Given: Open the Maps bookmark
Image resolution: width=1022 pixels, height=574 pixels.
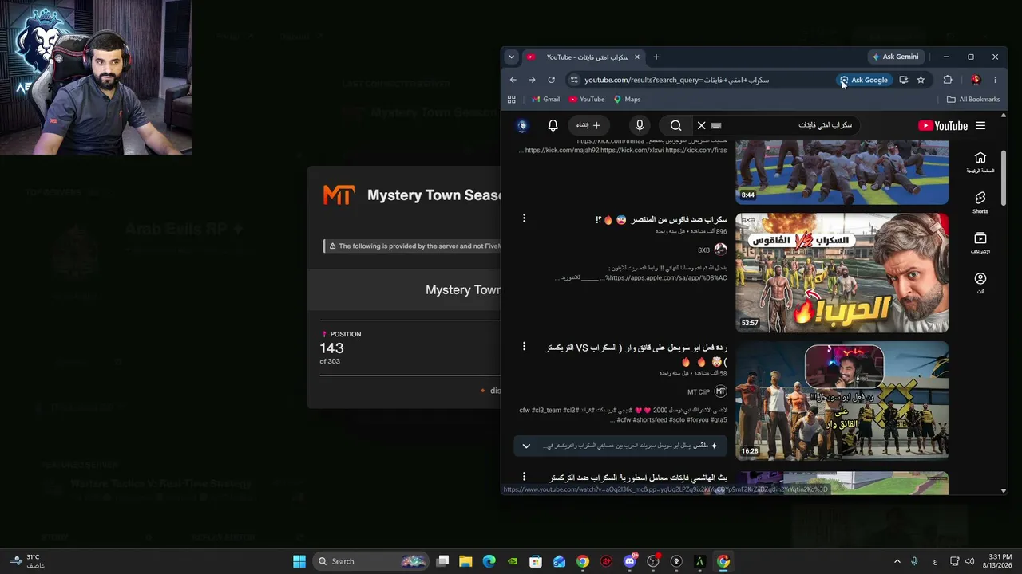Looking at the screenshot, I should click(x=627, y=100).
